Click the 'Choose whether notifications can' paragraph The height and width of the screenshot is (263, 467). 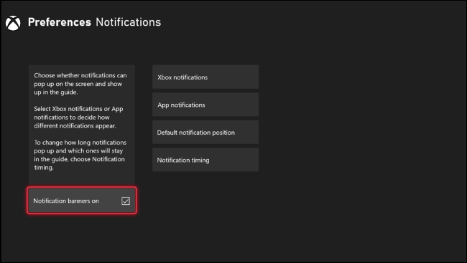pos(80,84)
